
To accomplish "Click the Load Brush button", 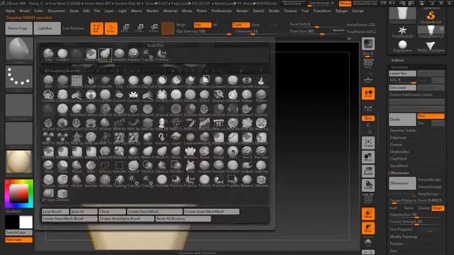I will tap(55, 212).
